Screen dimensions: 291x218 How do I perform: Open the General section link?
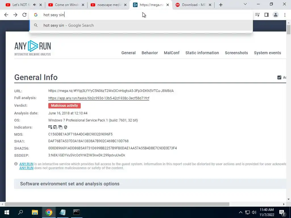click(x=128, y=53)
